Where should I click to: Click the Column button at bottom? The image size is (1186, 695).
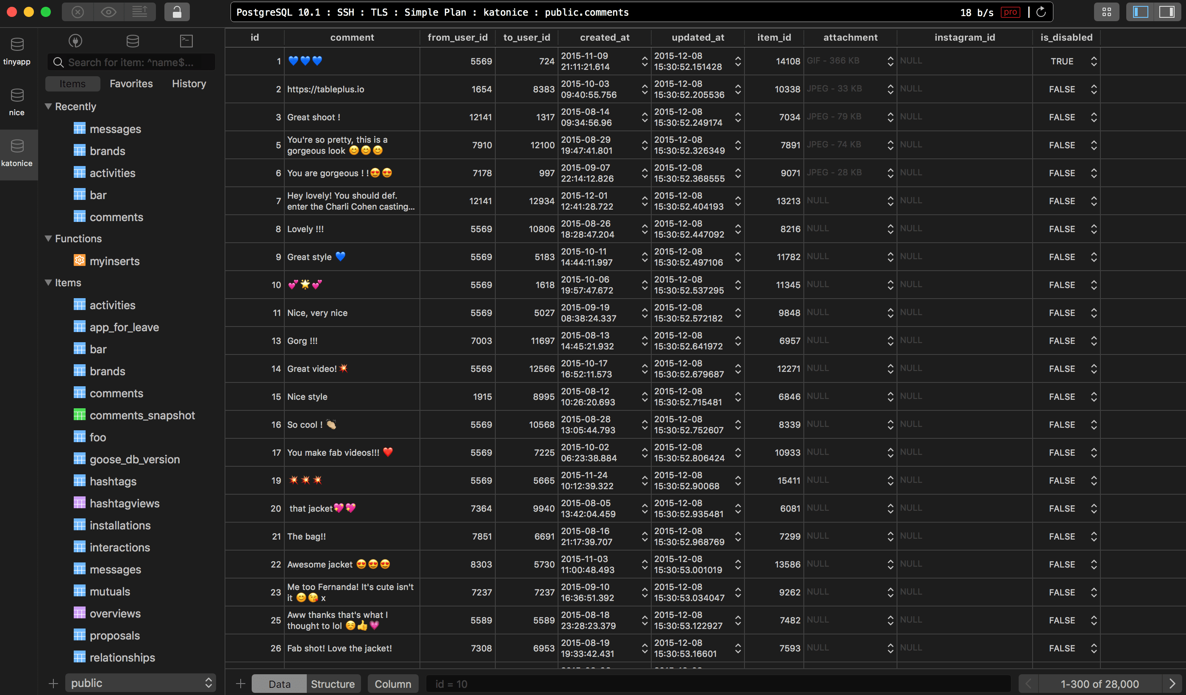coord(392,684)
